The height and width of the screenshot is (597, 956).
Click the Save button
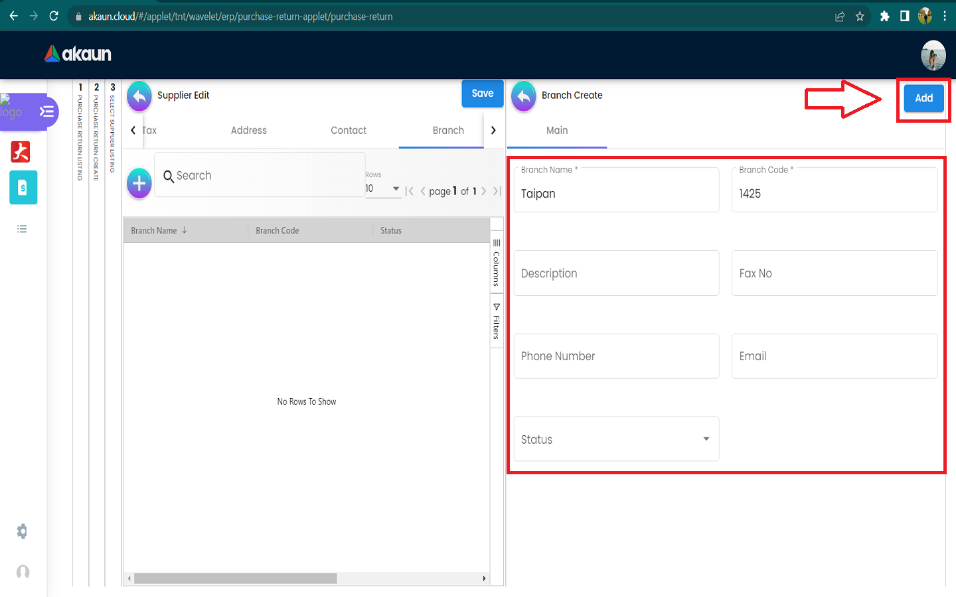pos(483,94)
